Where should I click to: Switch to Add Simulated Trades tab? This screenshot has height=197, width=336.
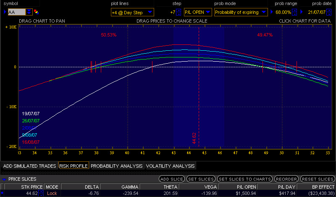click(x=29, y=166)
